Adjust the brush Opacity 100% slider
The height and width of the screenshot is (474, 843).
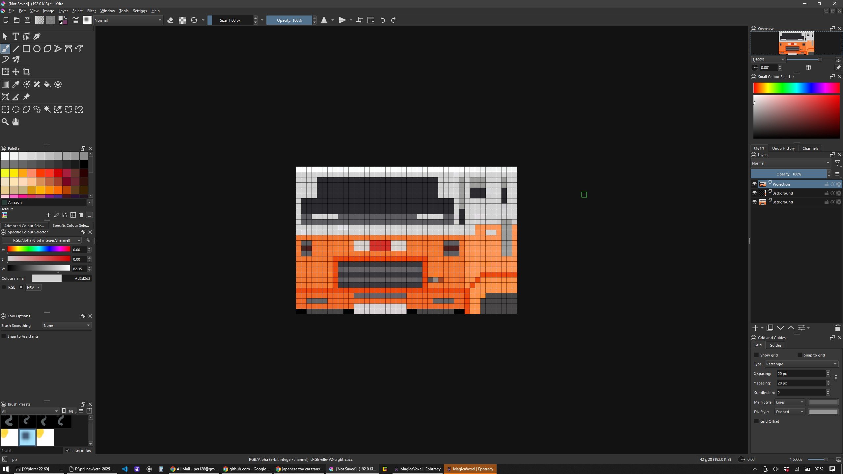coord(289,20)
